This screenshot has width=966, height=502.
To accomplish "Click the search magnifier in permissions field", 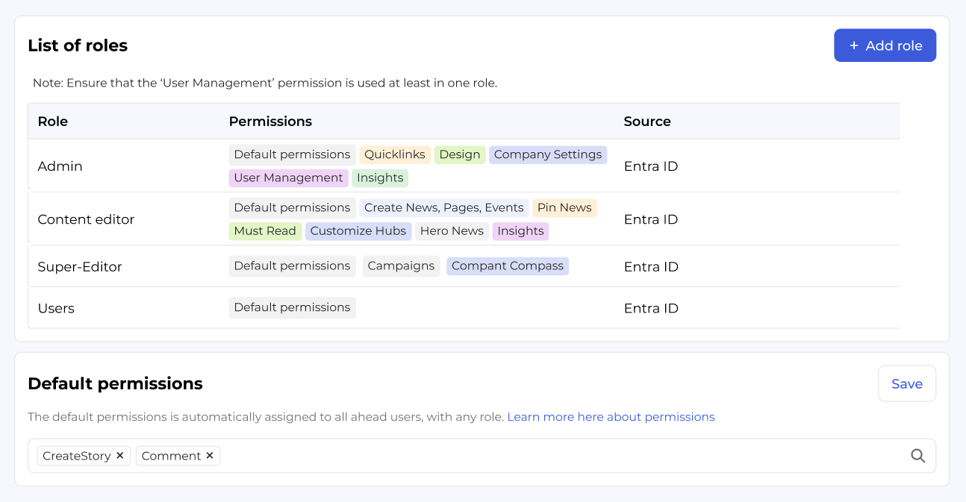I will (917, 456).
